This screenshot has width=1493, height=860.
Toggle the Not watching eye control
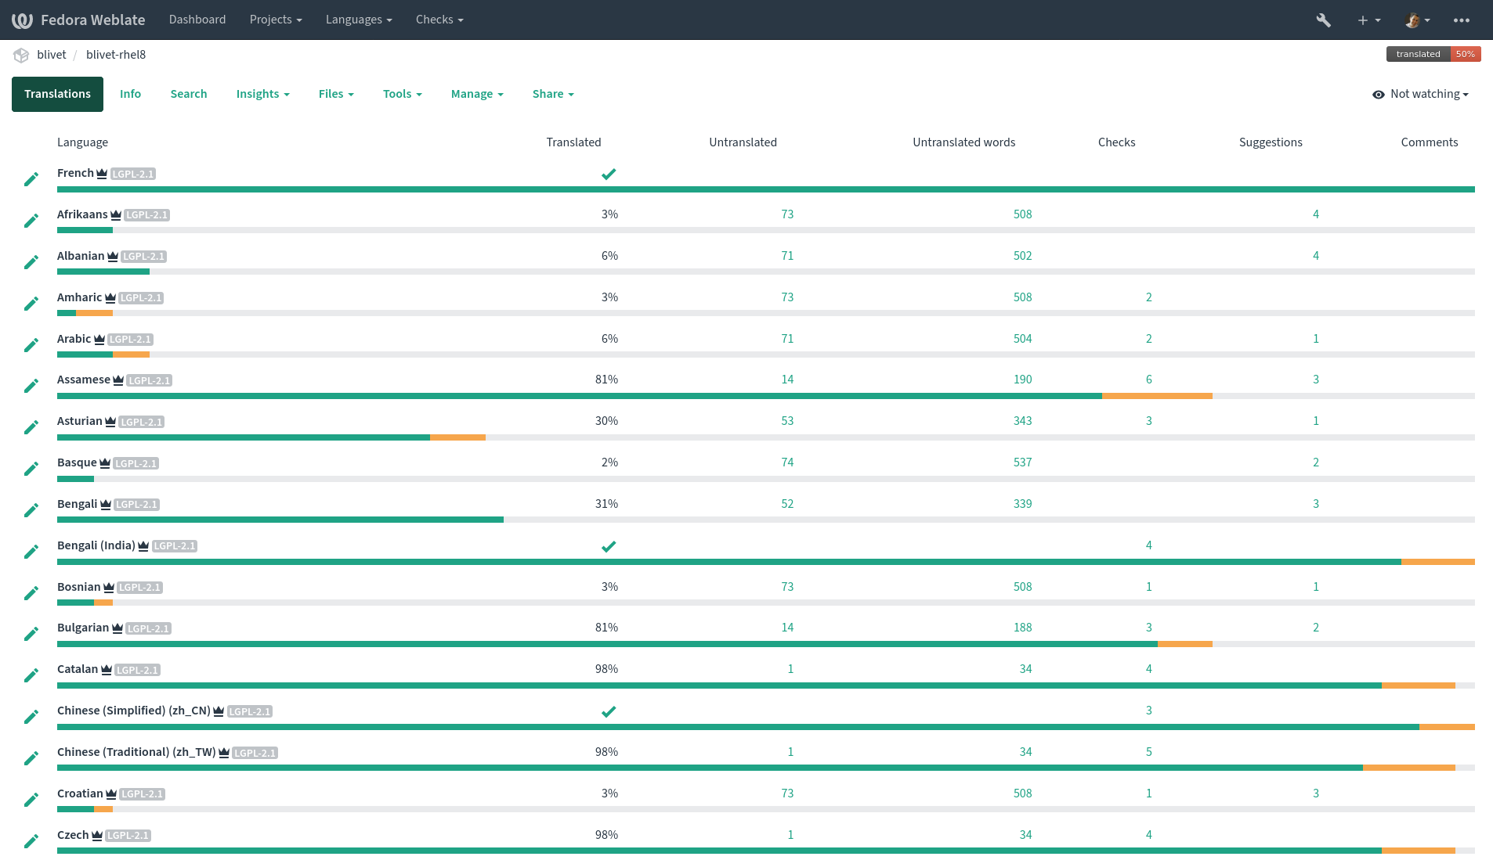[x=1420, y=94]
